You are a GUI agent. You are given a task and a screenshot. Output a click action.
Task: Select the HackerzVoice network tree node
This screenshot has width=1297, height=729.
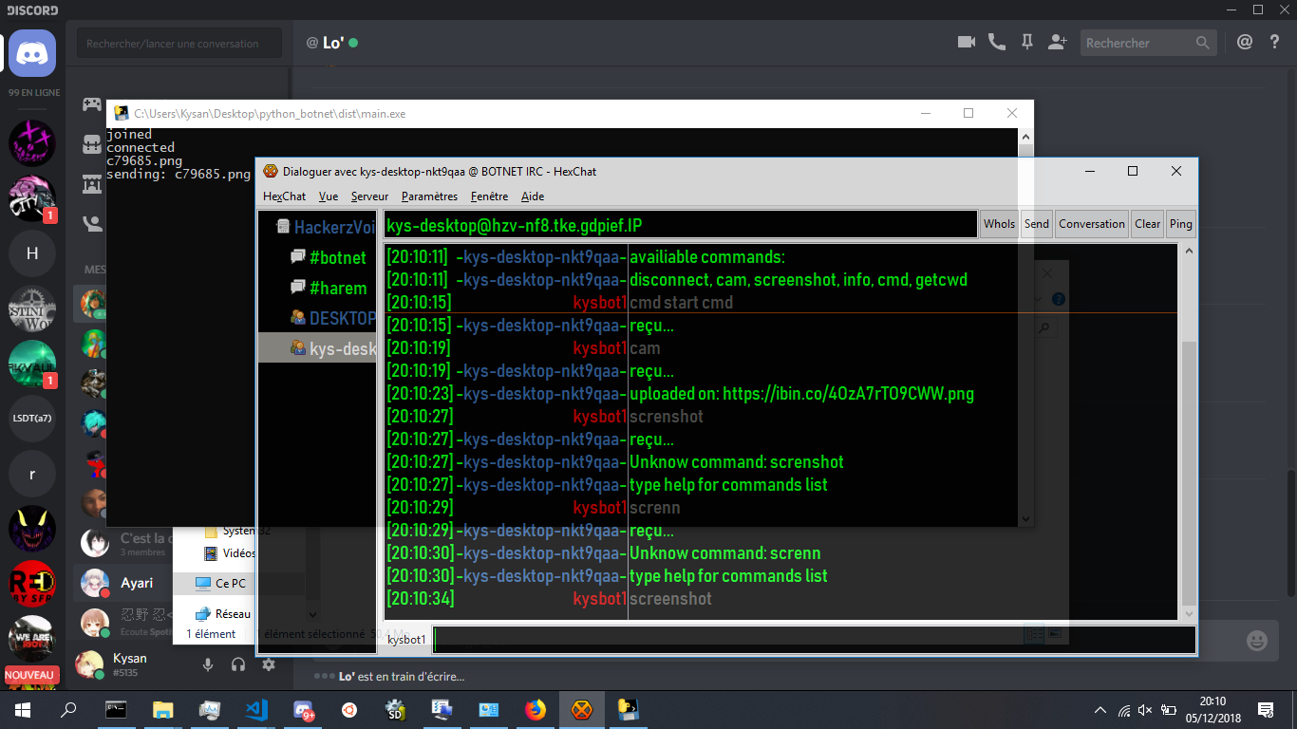(x=325, y=227)
